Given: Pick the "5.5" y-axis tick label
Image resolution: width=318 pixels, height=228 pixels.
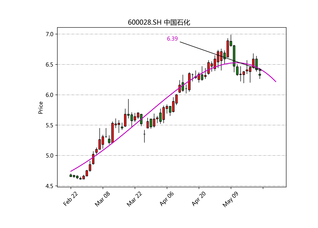Looking at the screenshot, I should point(50,125).
